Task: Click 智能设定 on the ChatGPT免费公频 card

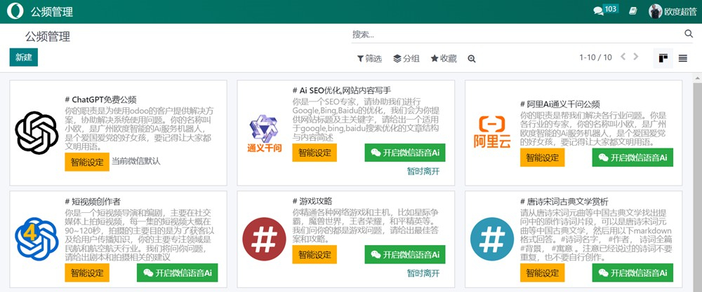Action: tap(87, 162)
